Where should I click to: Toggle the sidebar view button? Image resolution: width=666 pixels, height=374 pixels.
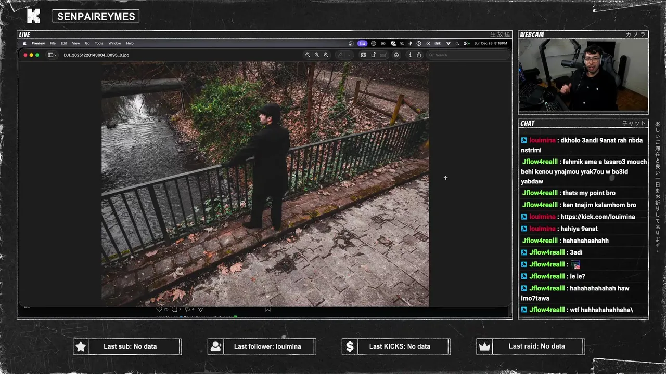pos(50,55)
